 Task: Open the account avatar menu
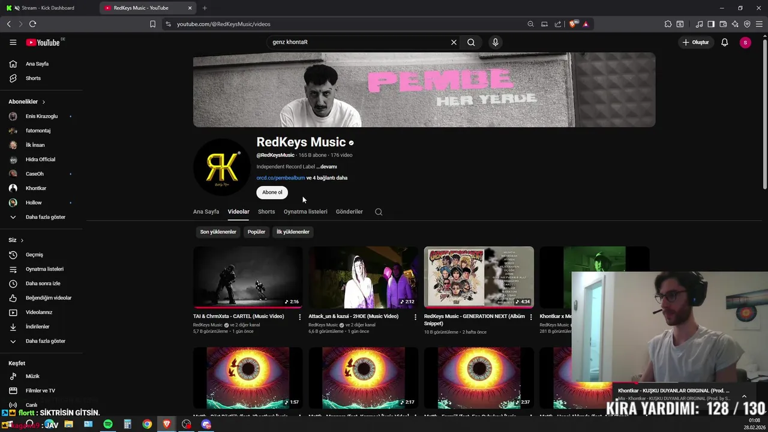(x=745, y=42)
